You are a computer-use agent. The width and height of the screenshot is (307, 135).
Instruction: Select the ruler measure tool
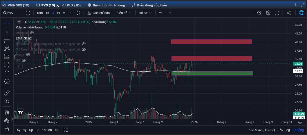click(x=7, y=93)
